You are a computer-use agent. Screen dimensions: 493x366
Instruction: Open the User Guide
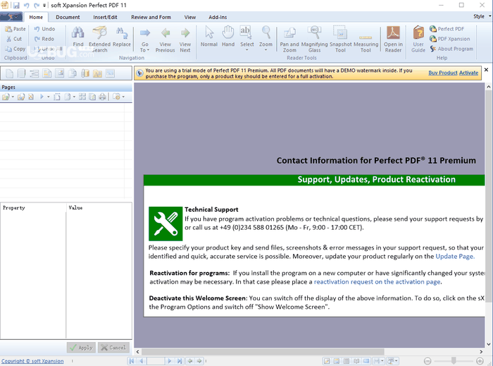418,39
